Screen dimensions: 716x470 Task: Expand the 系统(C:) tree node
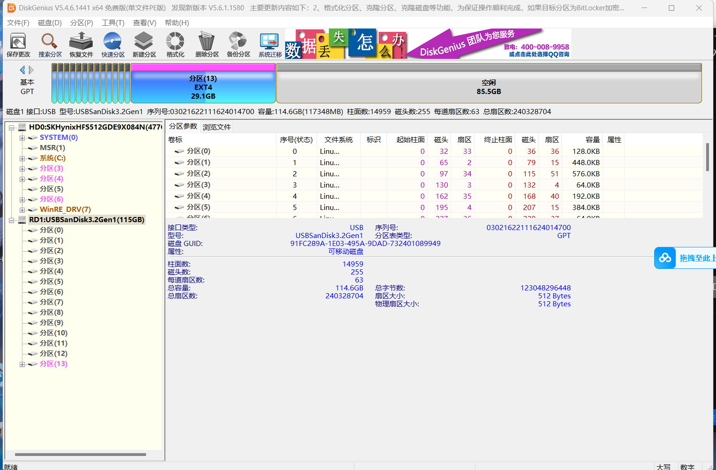pyautogui.click(x=22, y=158)
